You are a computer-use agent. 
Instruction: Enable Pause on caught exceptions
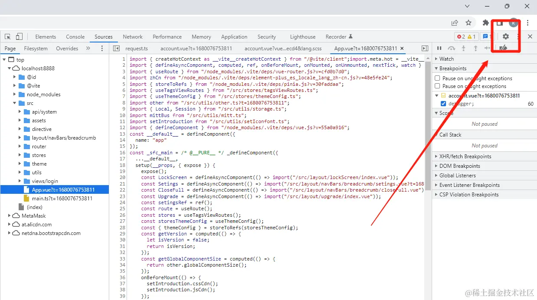point(438,86)
